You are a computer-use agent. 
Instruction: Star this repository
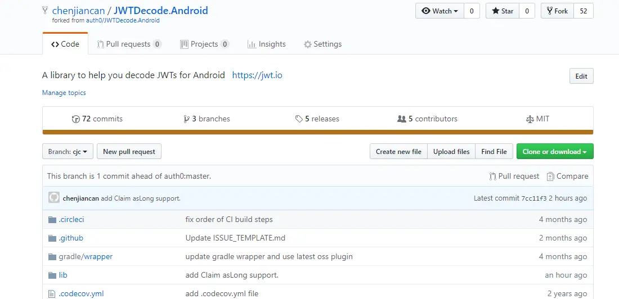[x=502, y=11]
